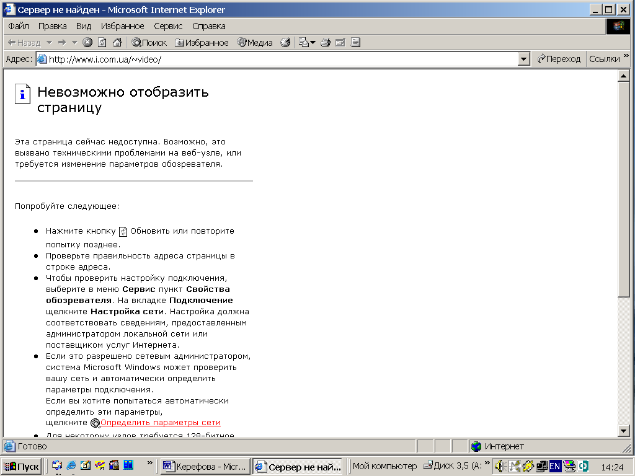635x476 pixels.
Task: Click the Windows flag throbber logo
Action: [618, 26]
